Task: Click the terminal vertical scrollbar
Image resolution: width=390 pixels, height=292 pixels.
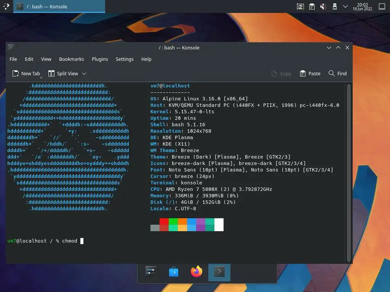Action: coord(349,173)
